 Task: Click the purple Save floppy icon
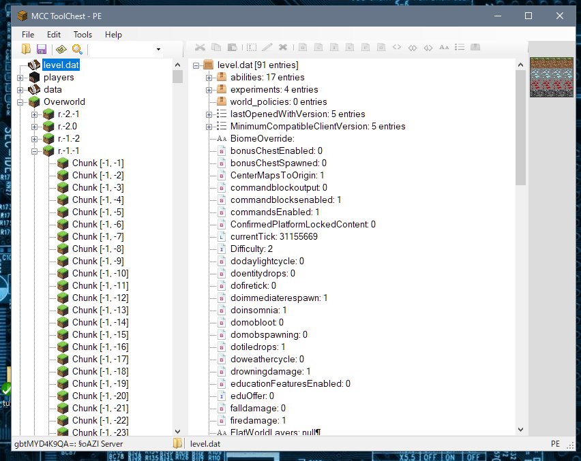tap(42, 49)
